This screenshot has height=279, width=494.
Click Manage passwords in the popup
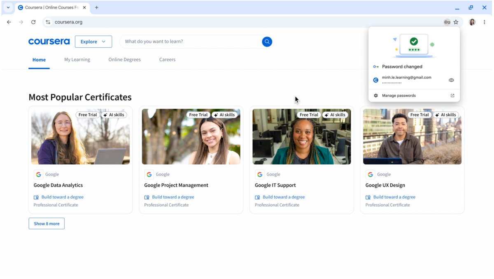[399, 95]
